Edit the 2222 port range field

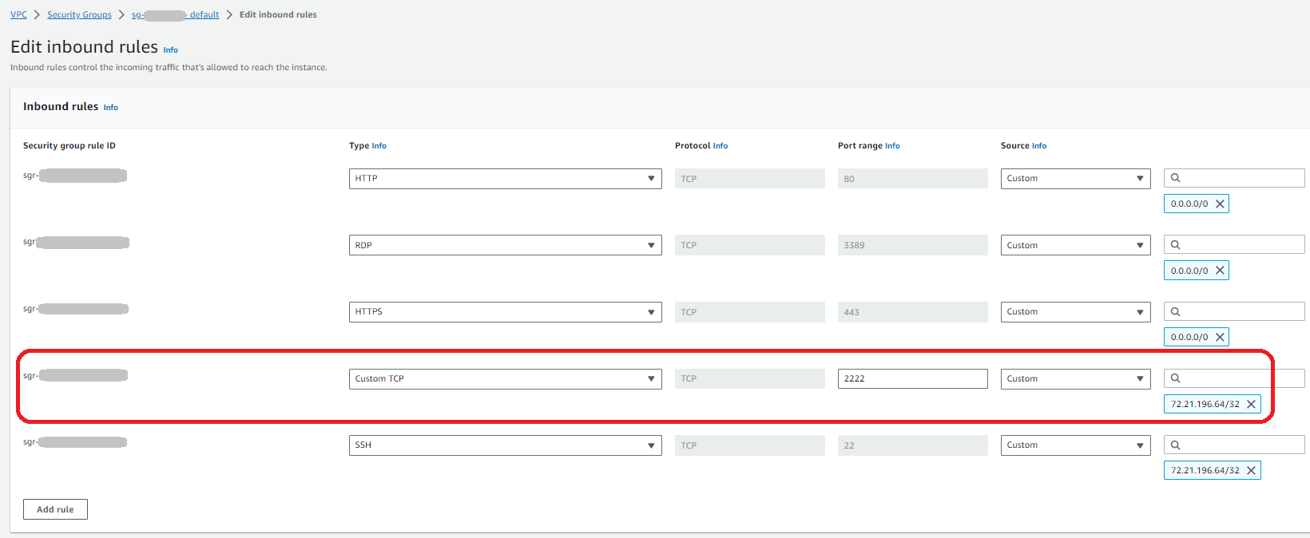point(912,378)
